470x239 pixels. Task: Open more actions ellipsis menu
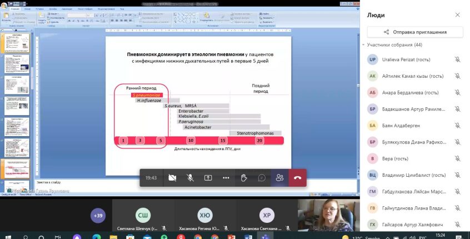226,178
